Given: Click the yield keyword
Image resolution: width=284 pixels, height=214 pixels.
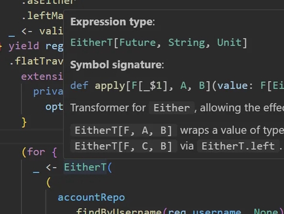Looking at the screenshot, I should point(24,47).
